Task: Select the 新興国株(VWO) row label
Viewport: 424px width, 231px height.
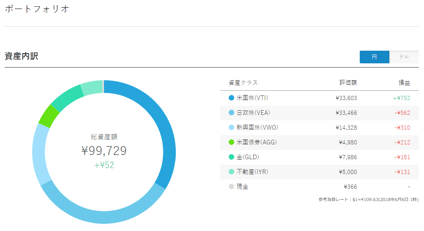Action: 257,128
